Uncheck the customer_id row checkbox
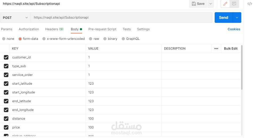The image size is (253, 138). [6, 57]
